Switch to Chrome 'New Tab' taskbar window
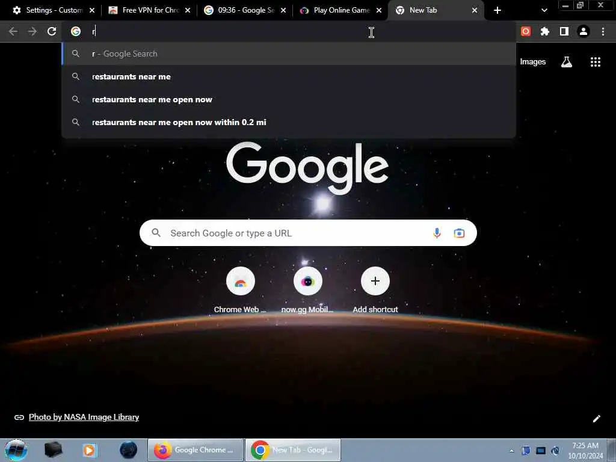Image resolution: width=616 pixels, height=462 pixels. tap(293, 450)
